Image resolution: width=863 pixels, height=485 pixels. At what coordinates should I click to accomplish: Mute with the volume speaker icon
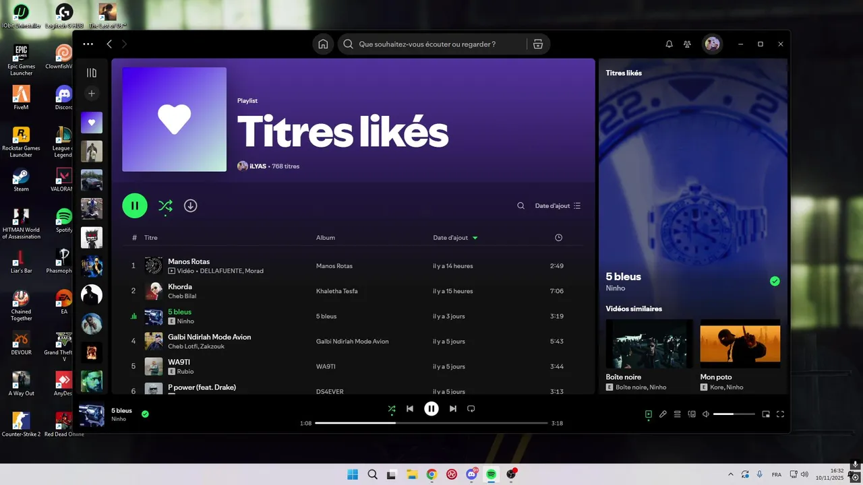[x=706, y=414]
